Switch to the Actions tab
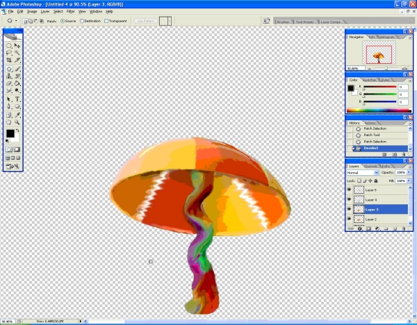417x325 pixels. [370, 123]
